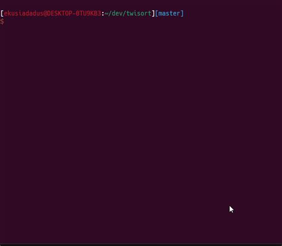Click the tilde home symbol in the path
Screen dimensions: 282x246
pyautogui.click(x=106, y=14)
